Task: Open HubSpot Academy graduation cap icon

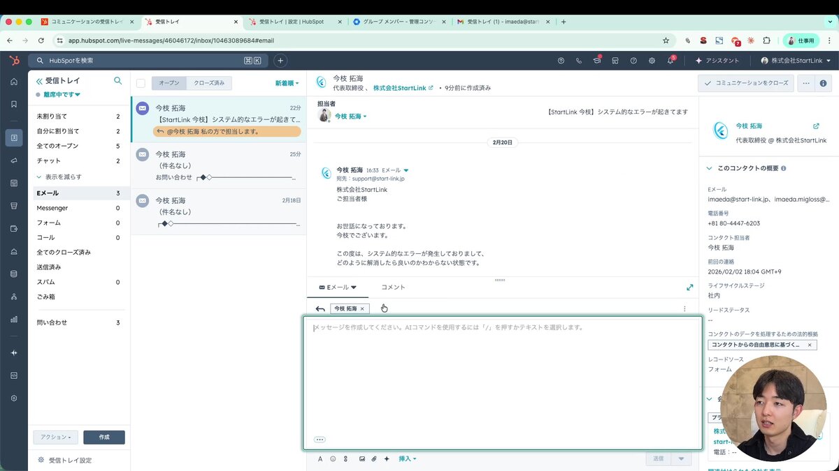Action: pos(596,61)
